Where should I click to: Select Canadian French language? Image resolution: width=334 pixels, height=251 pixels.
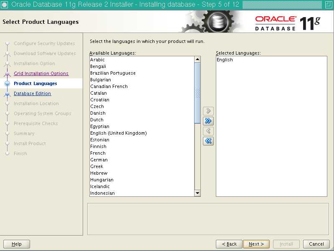[142, 86]
